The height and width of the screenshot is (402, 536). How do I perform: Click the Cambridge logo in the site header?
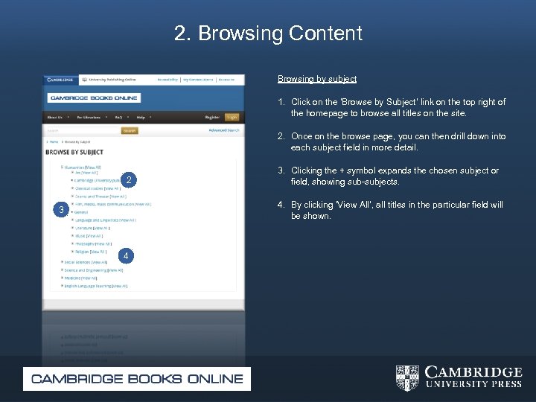click(60, 80)
